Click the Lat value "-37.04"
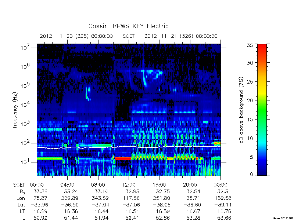The image size is (294, 220). [x=100, y=205]
